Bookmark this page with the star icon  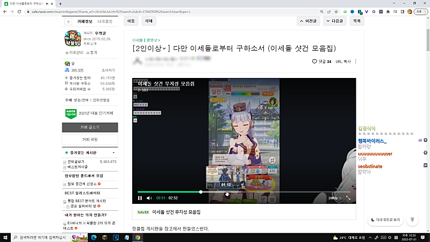336,12
